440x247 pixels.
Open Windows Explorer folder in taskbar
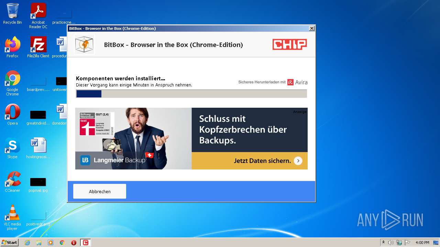[39, 243]
